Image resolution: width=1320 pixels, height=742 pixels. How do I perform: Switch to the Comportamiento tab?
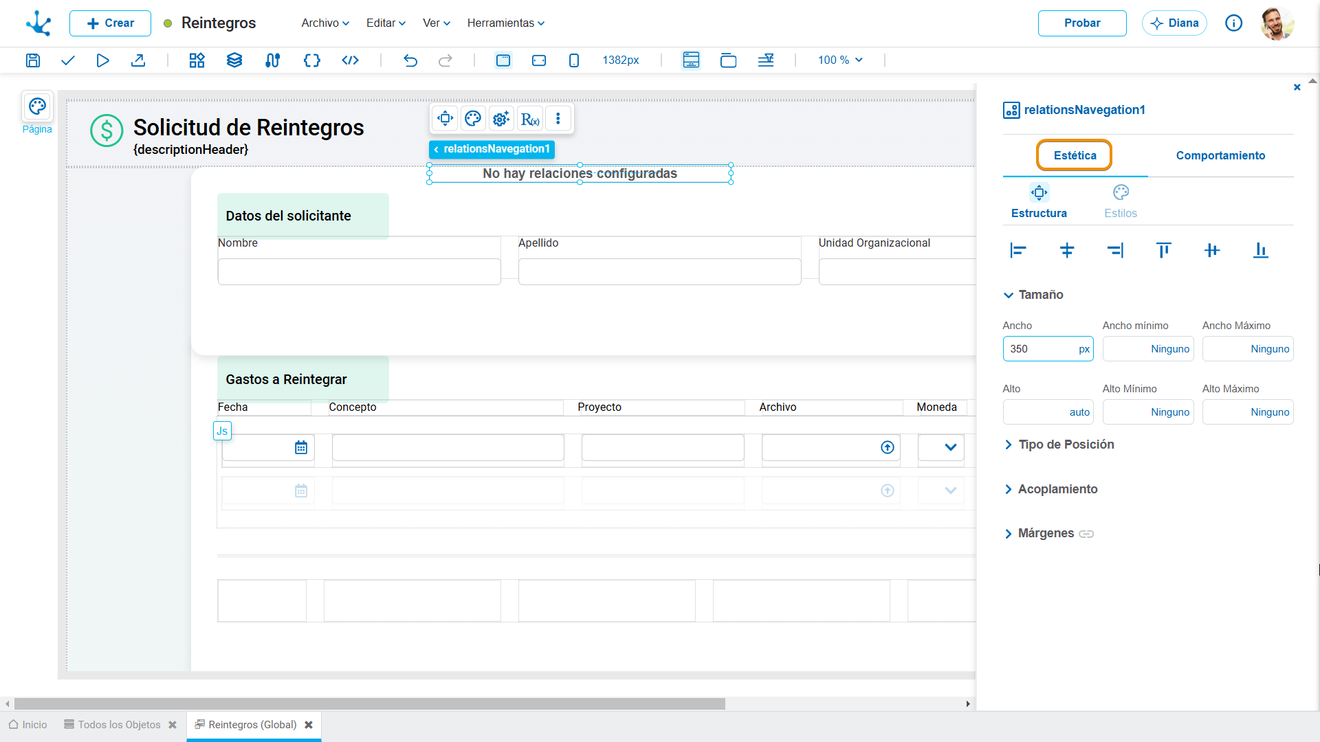tap(1220, 155)
